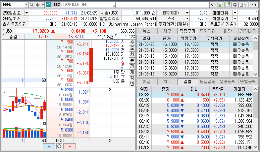The image size is (260, 152).
Task: Click the pink down-arrow order book button
Action: [x=70, y=146]
